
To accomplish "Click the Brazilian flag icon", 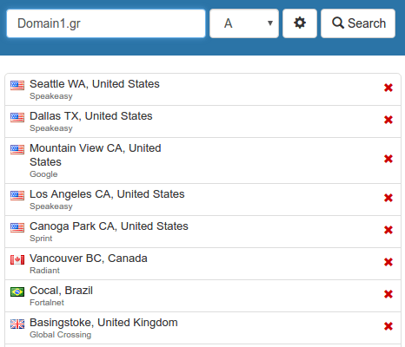I will [x=17, y=291].
